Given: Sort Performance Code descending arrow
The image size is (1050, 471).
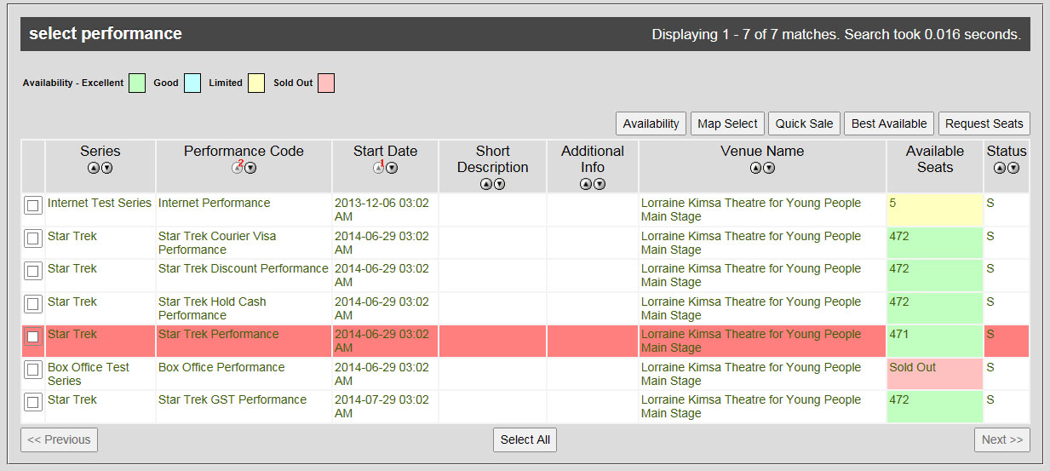Looking at the screenshot, I should (x=250, y=168).
